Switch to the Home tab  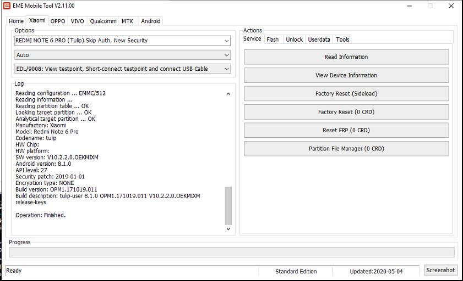(16, 21)
